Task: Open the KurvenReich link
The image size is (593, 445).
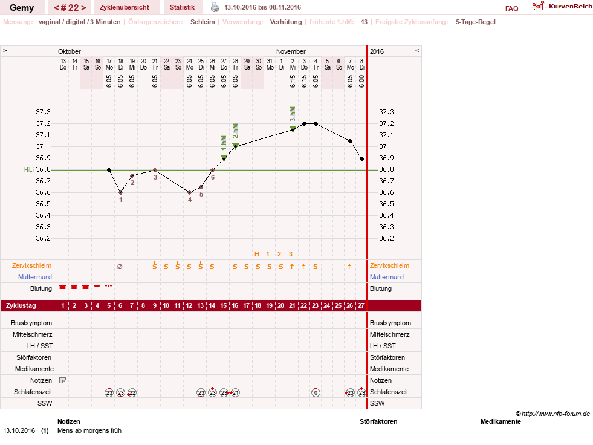Action: (570, 7)
